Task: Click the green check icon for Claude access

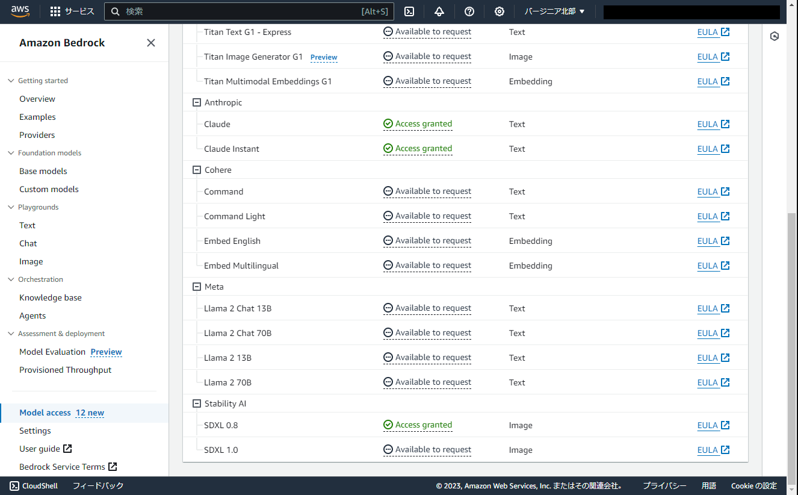Action: tap(388, 124)
